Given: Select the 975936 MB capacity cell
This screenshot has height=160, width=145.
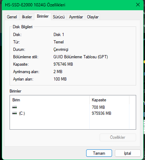Looking at the screenshot, I should [x=101, y=113].
